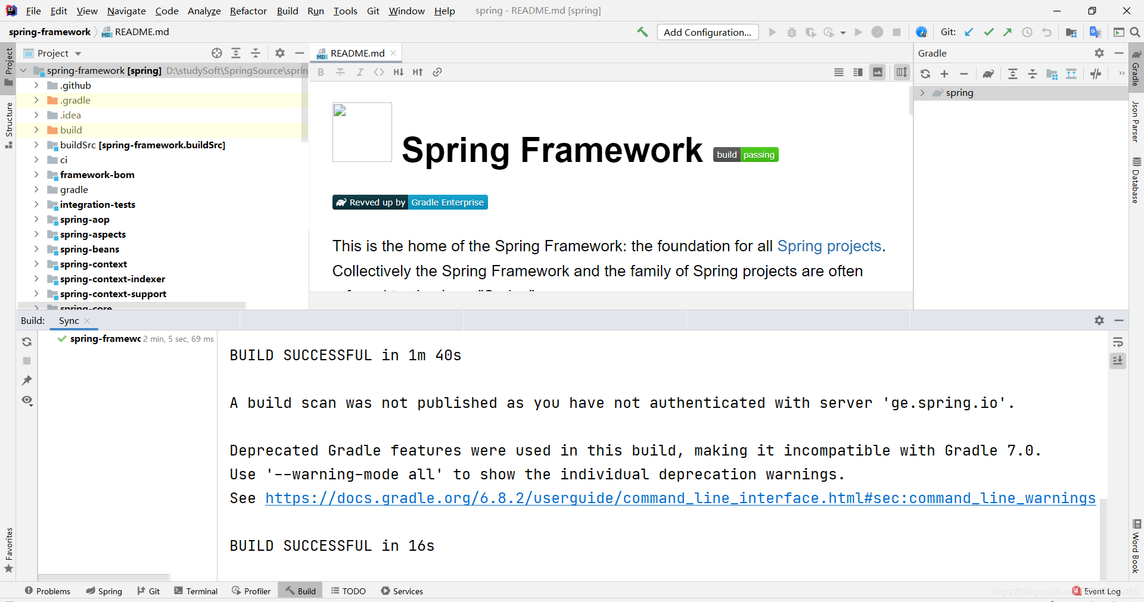The image size is (1144, 602).
Task: Open the Navigate menu
Action: click(x=126, y=11)
